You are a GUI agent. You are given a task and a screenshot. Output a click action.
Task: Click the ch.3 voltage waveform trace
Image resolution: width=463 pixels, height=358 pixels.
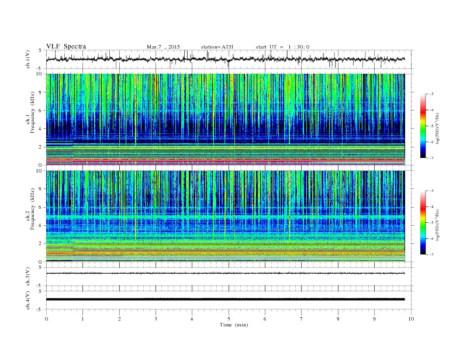click(226, 273)
